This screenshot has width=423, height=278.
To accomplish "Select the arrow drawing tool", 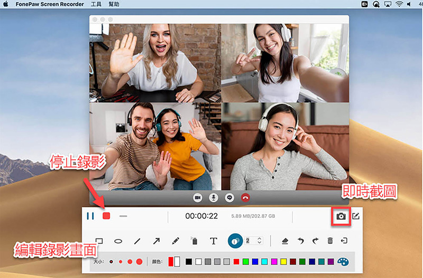I will pos(157,241).
